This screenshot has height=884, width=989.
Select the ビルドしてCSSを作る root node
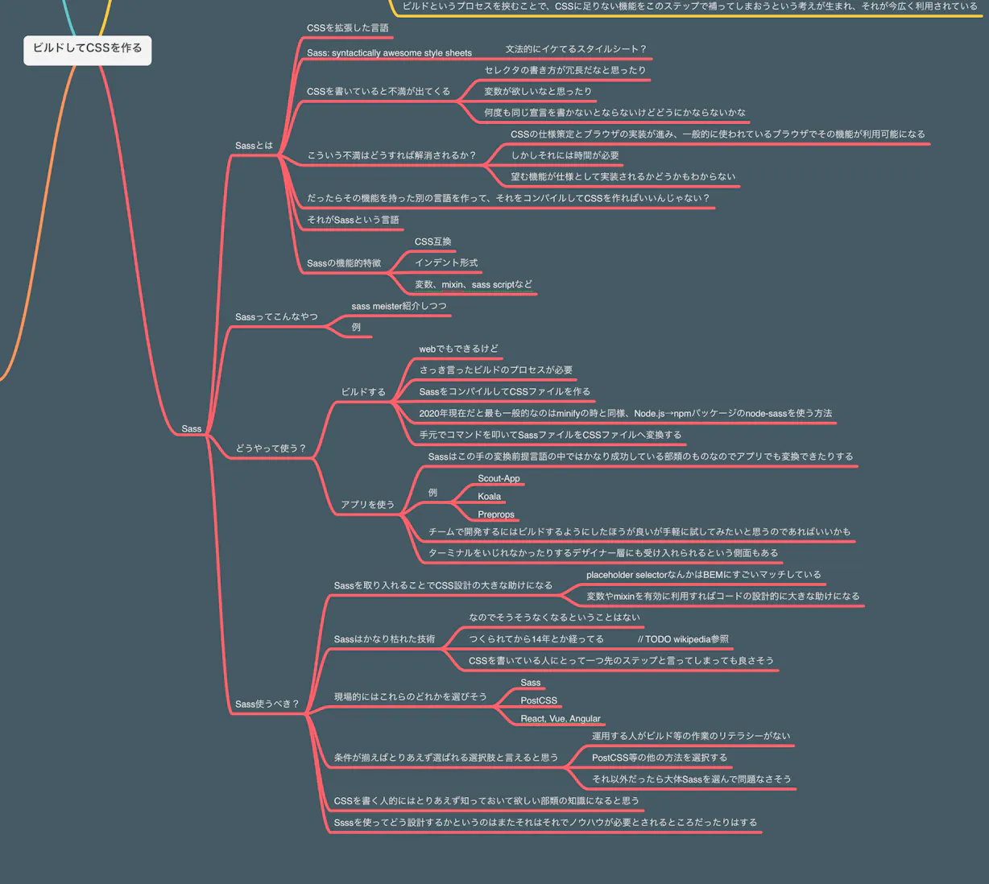(x=87, y=49)
